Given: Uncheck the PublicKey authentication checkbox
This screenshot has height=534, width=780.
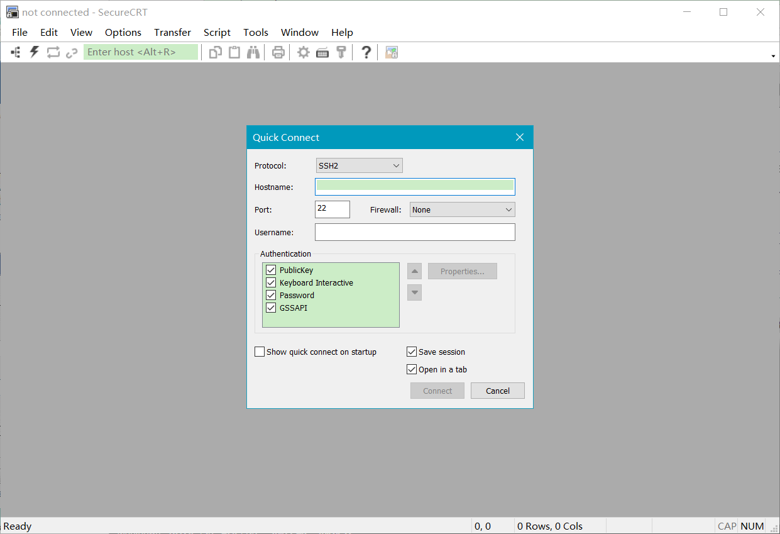Looking at the screenshot, I should 272,270.
